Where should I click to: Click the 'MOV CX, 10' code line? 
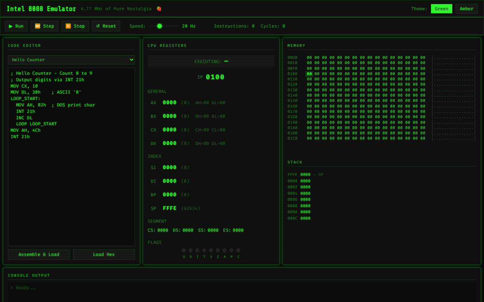pos(24,86)
